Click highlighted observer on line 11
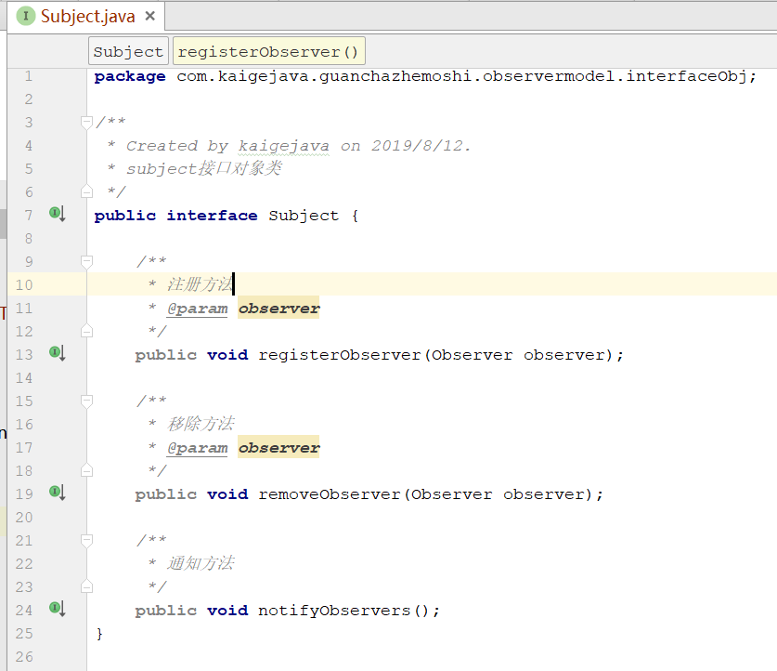 (x=278, y=309)
